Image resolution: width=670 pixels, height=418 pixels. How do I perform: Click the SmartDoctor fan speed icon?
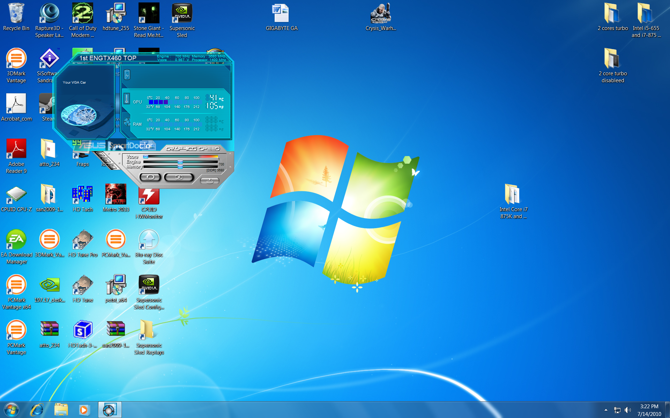click(x=127, y=122)
